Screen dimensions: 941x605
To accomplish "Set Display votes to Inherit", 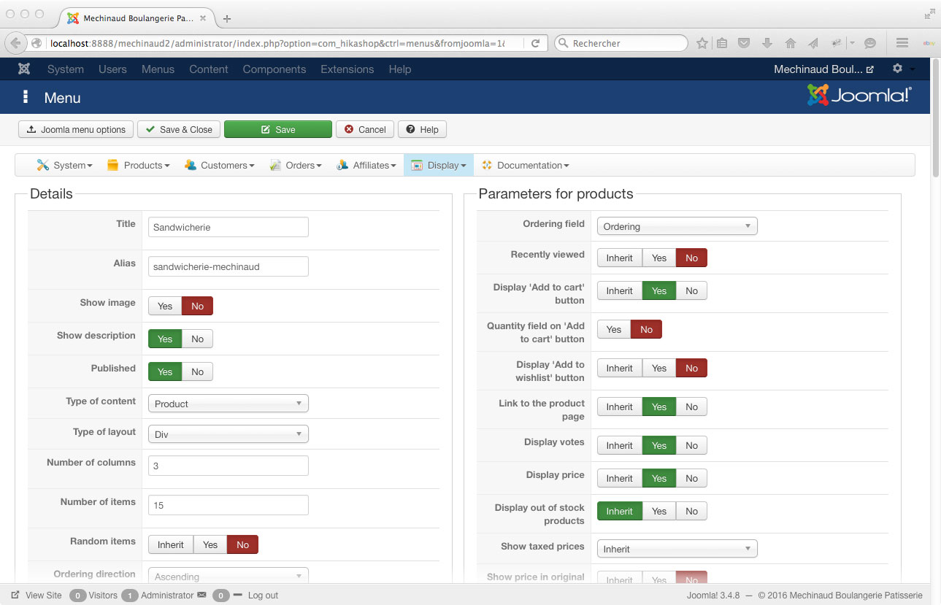I will pyautogui.click(x=619, y=445).
